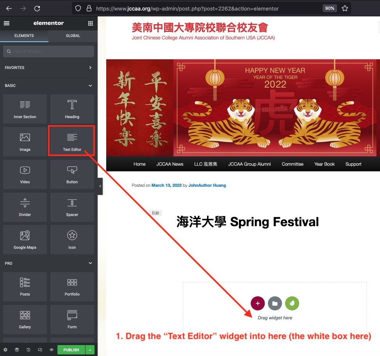Select the Heading widget

point(72,109)
